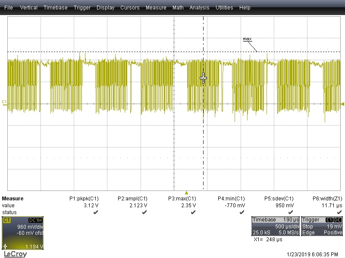Click the Timebase descriptor box

(x=276, y=226)
